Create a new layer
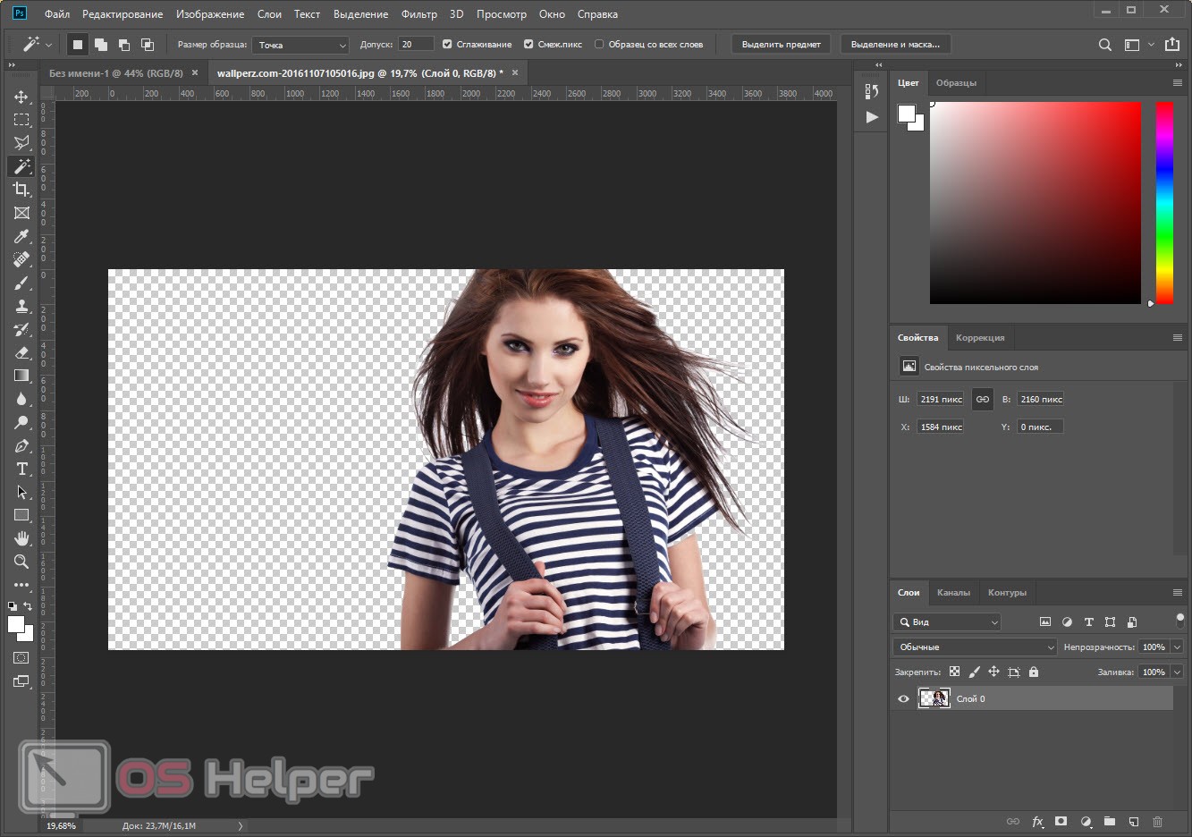1192x837 pixels. [x=1133, y=822]
